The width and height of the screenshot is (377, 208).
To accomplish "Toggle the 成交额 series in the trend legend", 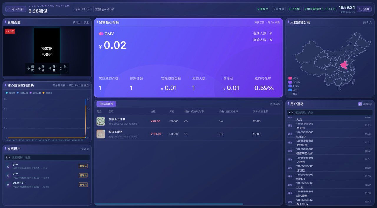I will [10, 93].
